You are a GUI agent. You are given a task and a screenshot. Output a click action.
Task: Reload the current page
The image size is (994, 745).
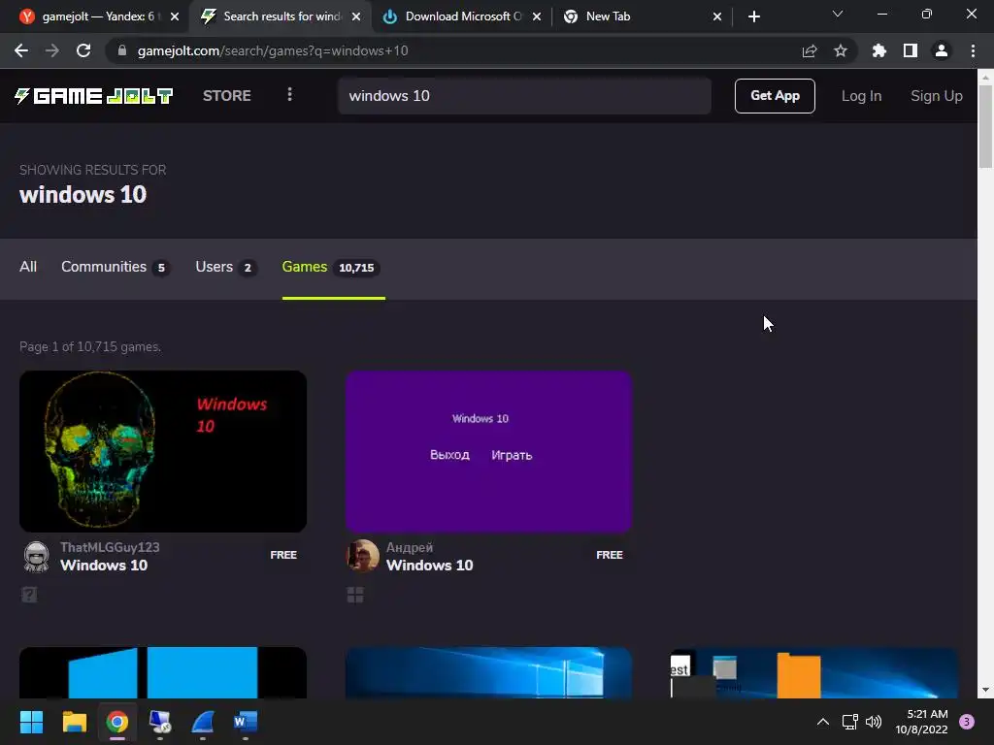[x=83, y=50]
